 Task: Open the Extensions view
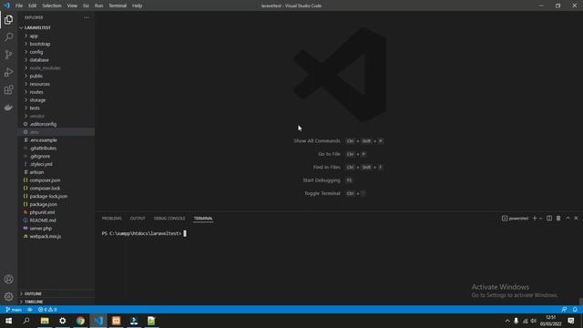pyautogui.click(x=8, y=89)
